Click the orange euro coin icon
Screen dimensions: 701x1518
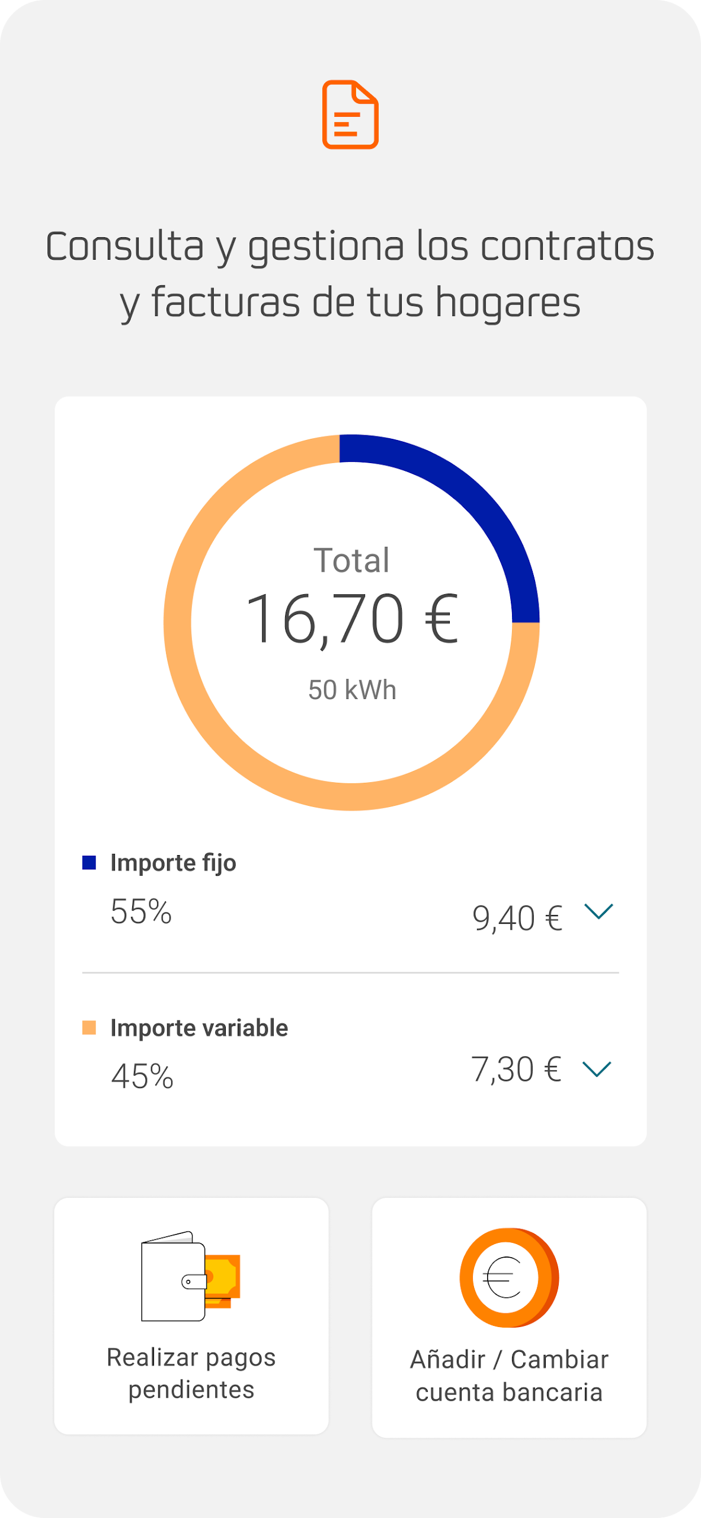click(509, 1277)
